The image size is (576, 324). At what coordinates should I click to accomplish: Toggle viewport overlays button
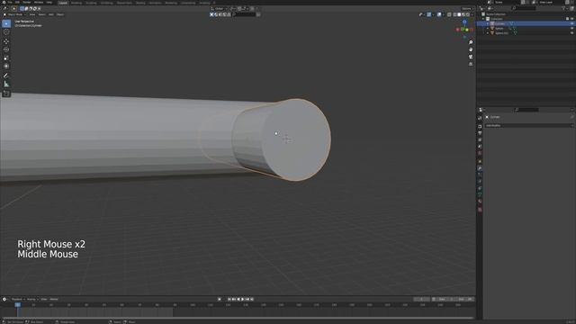point(439,14)
